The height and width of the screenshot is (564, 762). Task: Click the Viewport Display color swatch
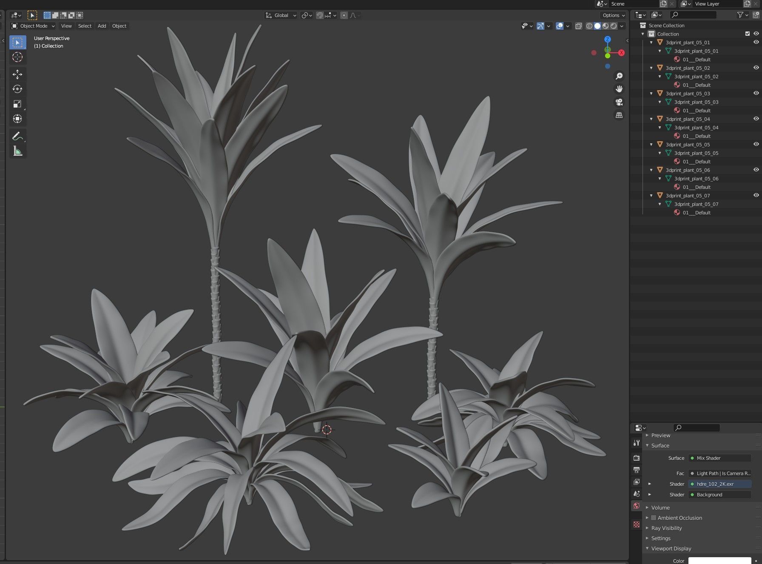[x=719, y=561]
